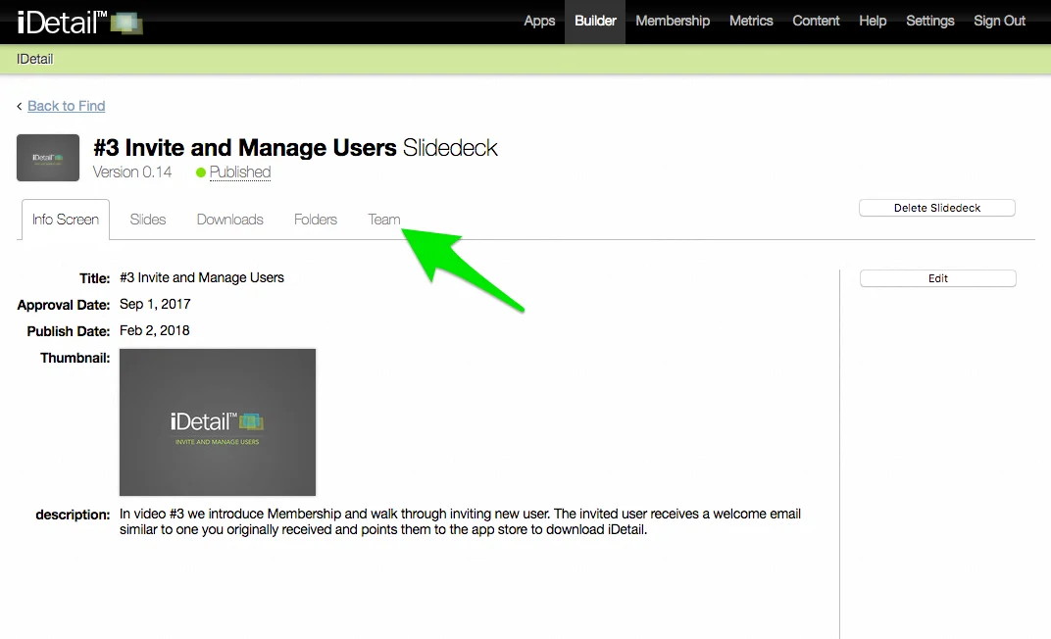This screenshot has width=1051, height=639.
Task: Click the Edit button
Action: (937, 278)
